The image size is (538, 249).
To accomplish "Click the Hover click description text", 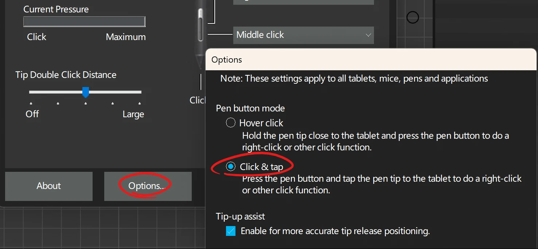I will (375, 141).
